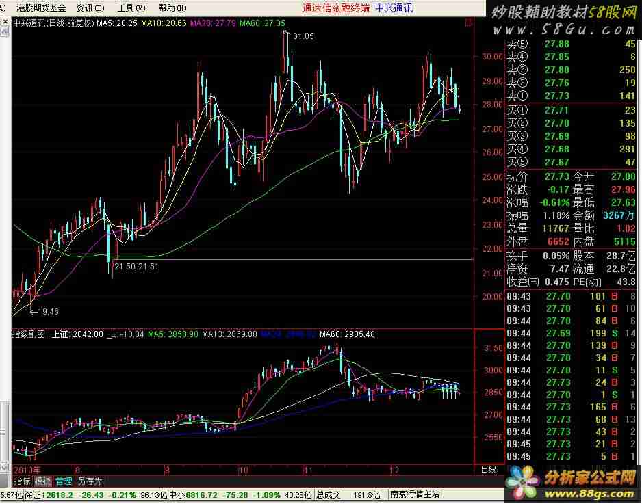The width and height of the screenshot is (642, 504).
Task: Click the 南京行情主站 server status
Action: pos(415,495)
